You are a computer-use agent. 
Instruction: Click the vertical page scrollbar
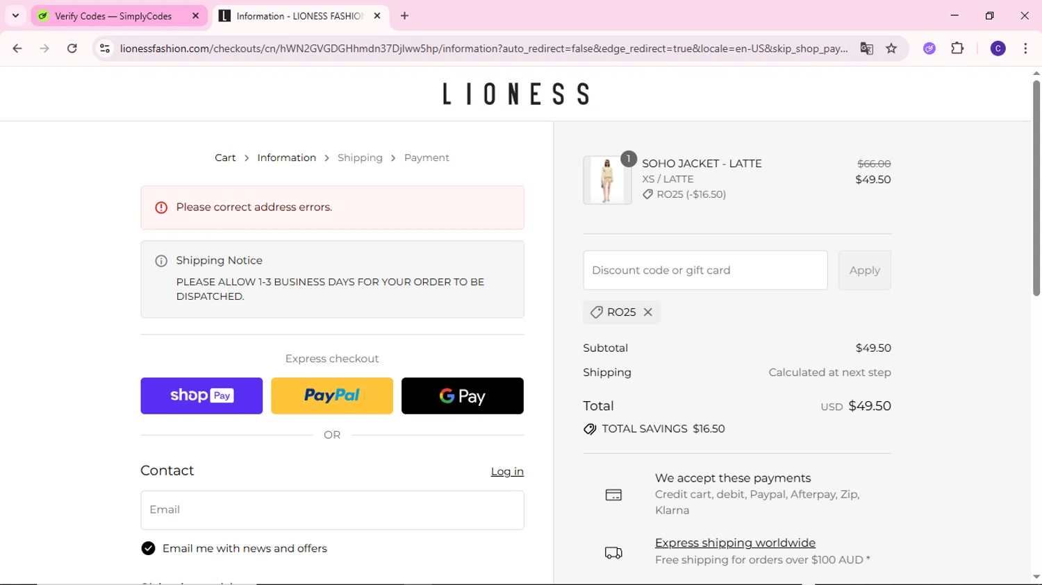[1036, 187]
